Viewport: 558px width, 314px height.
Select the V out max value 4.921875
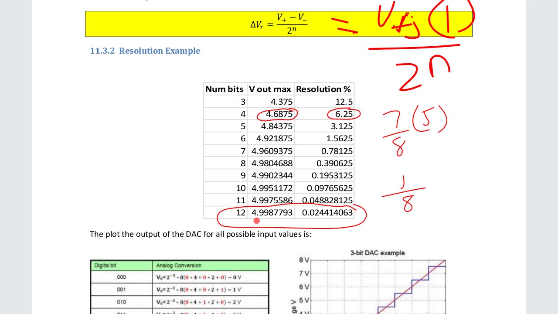pos(275,138)
